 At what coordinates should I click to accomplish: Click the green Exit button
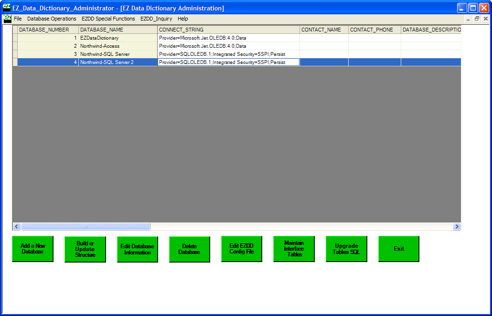pos(398,249)
